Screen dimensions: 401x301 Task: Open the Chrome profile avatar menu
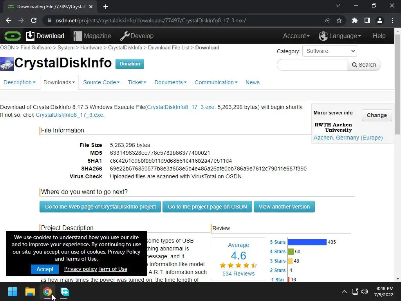point(380,20)
